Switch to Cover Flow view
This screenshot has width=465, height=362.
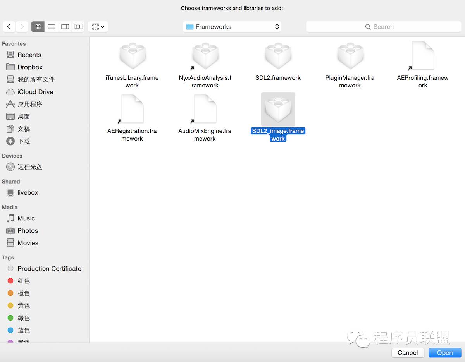78,27
